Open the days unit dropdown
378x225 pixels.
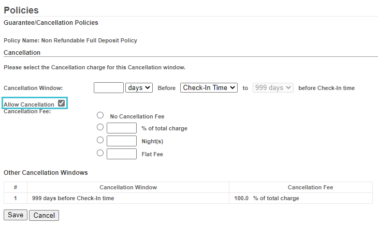[x=139, y=88]
